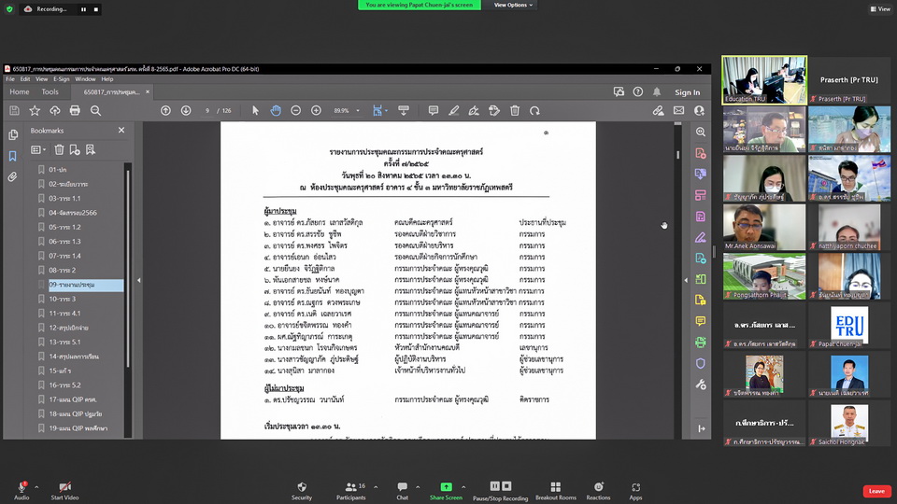Open the Fill & Sign tool in right pane
The height and width of the screenshot is (504, 897).
coord(700,237)
